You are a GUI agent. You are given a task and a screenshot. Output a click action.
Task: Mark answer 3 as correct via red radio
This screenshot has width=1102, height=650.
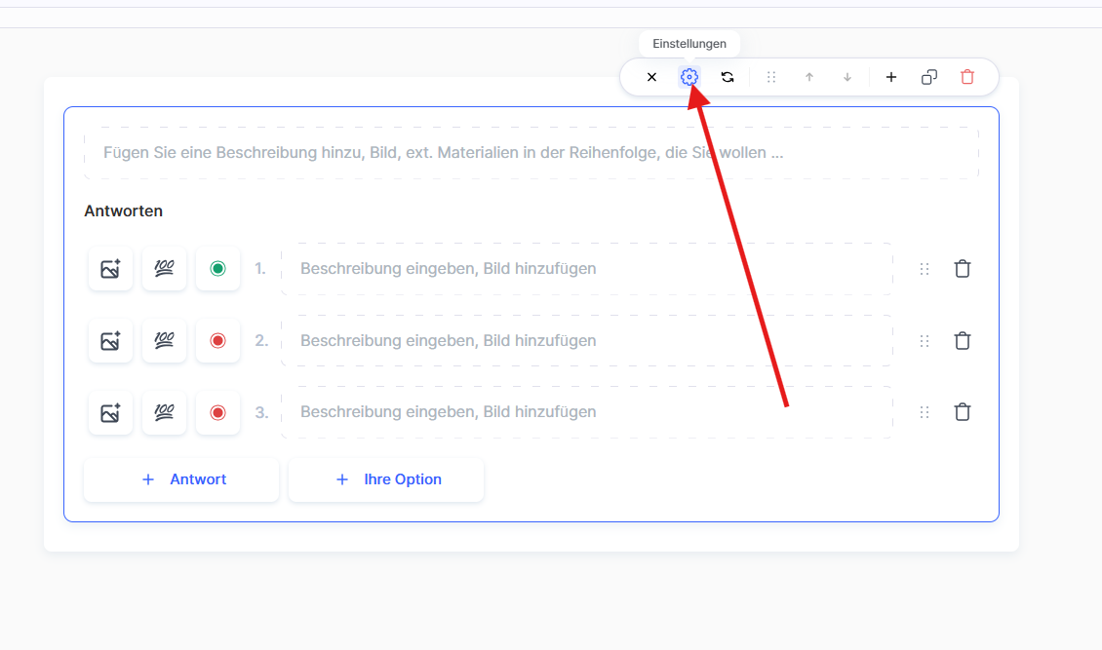click(x=217, y=413)
